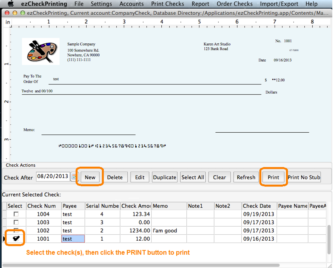The height and width of the screenshot is (268, 333).
Task: Click the amount cell 123.34
Action: tap(136, 214)
